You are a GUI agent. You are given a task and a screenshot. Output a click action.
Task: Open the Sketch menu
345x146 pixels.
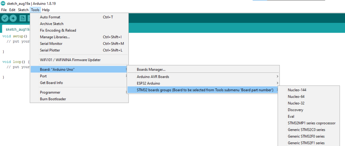[23, 10]
